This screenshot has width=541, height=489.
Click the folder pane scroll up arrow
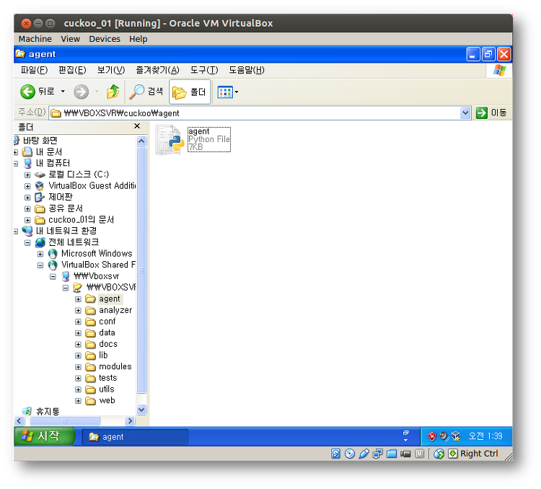click(x=141, y=141)
